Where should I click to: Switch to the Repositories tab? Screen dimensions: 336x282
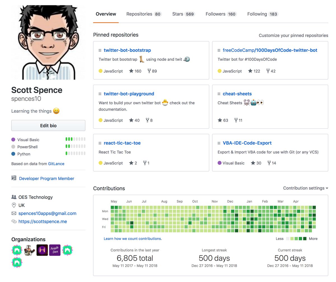coord(139,14)
